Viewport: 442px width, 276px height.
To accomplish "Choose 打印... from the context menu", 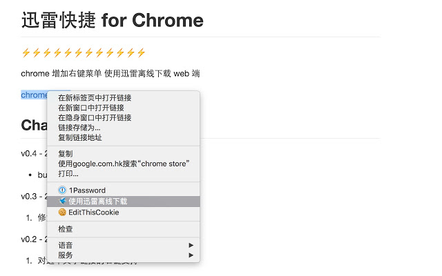I will [x=124, y=173].
